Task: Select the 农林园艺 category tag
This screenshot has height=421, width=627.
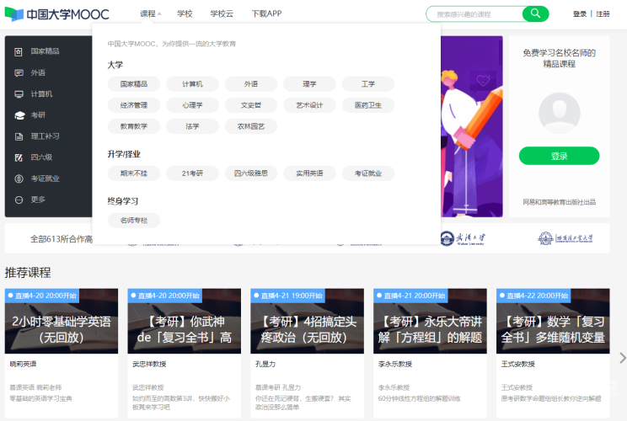Action: coord(251,126)
